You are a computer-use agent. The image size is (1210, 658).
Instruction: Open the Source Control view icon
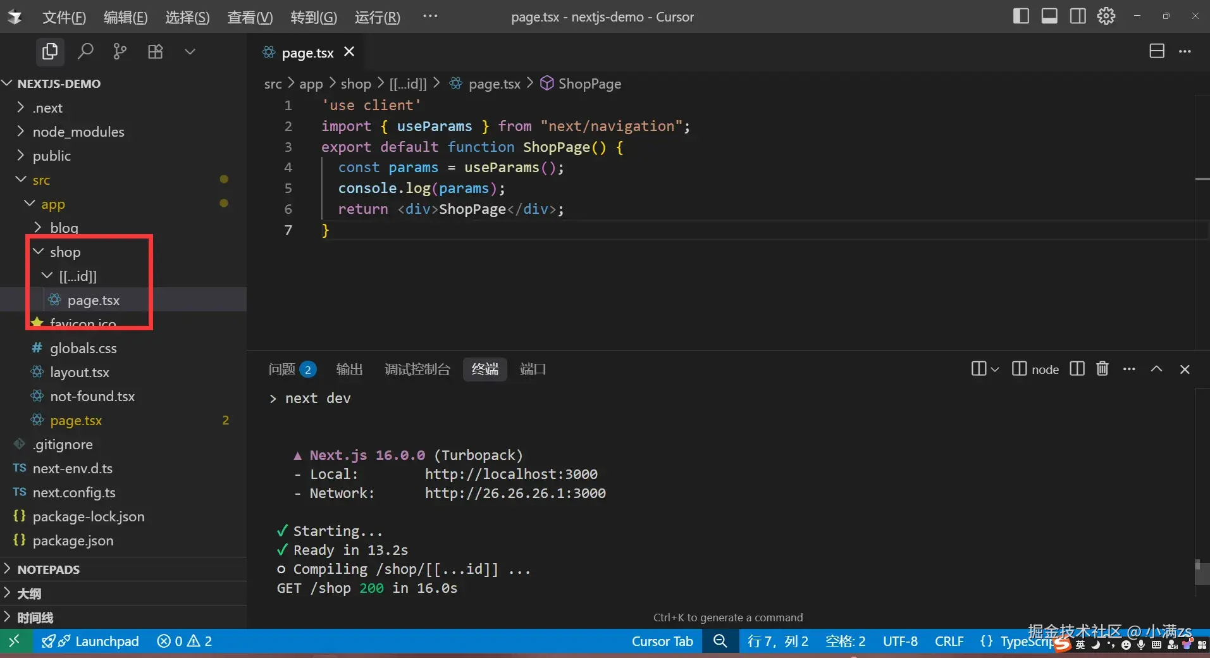(120, 51)
